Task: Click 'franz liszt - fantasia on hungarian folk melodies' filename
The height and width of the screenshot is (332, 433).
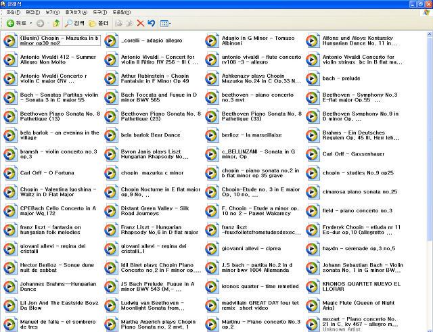Action: [x=50, y=230]
